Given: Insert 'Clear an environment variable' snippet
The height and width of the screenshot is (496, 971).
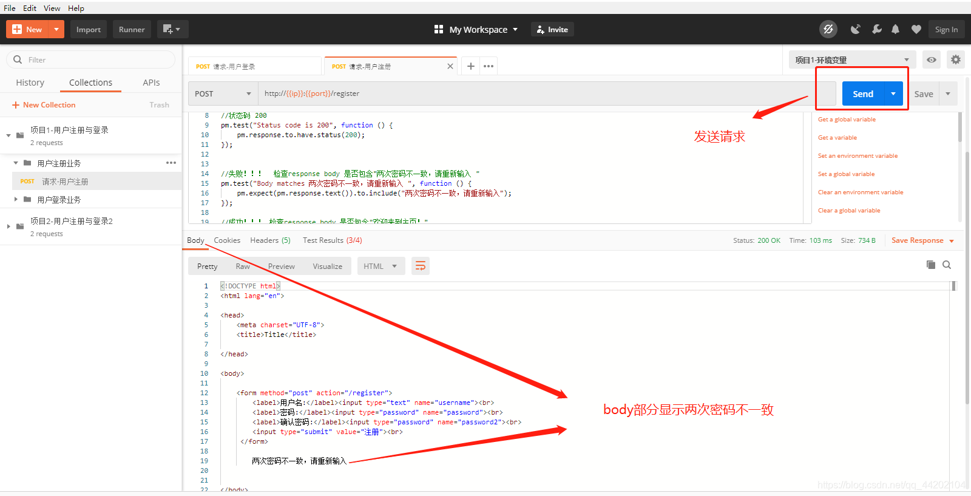Looking at the screenshot, I should [861, 192].
